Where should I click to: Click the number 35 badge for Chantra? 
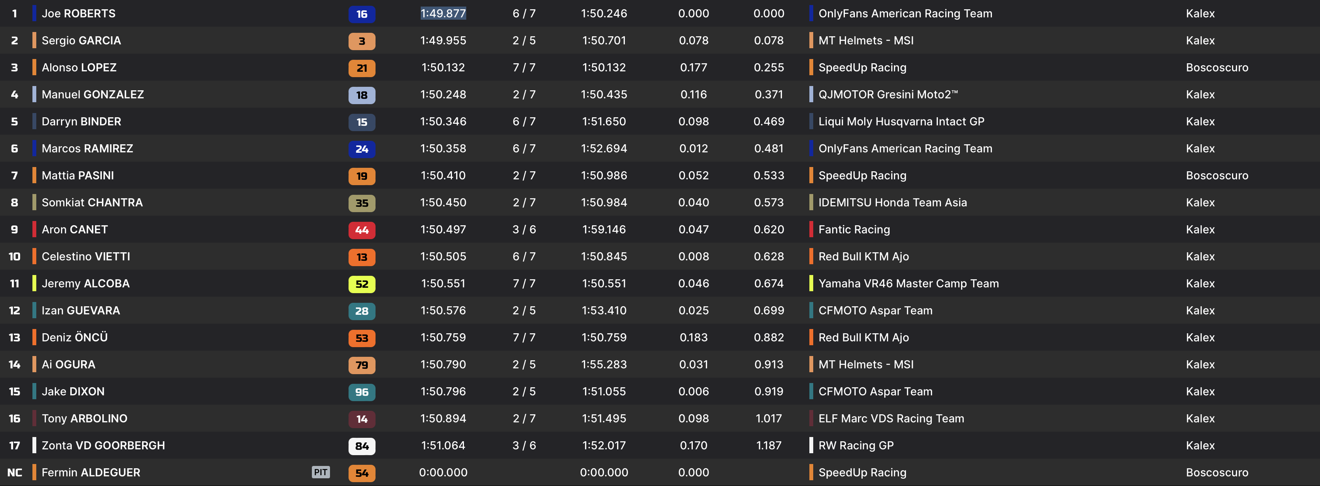pos(362,203)
